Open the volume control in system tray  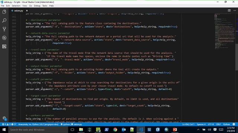[x=209, y=130]
